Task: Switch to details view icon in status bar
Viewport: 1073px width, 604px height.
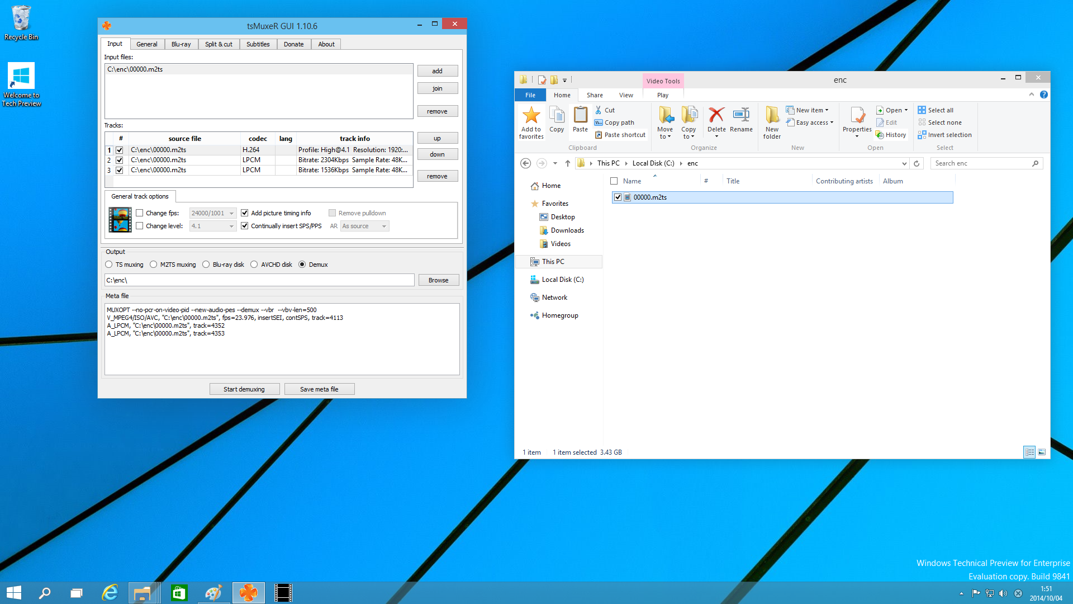Action: [x=1029, y=452]
